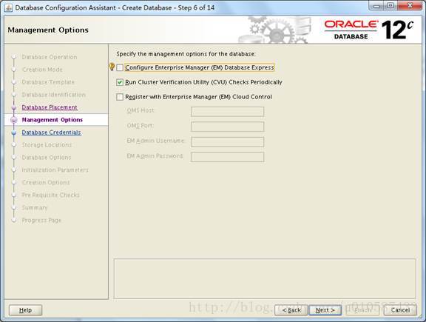Click Database Options step label
The image size is (426, 322).
[47, 158]
